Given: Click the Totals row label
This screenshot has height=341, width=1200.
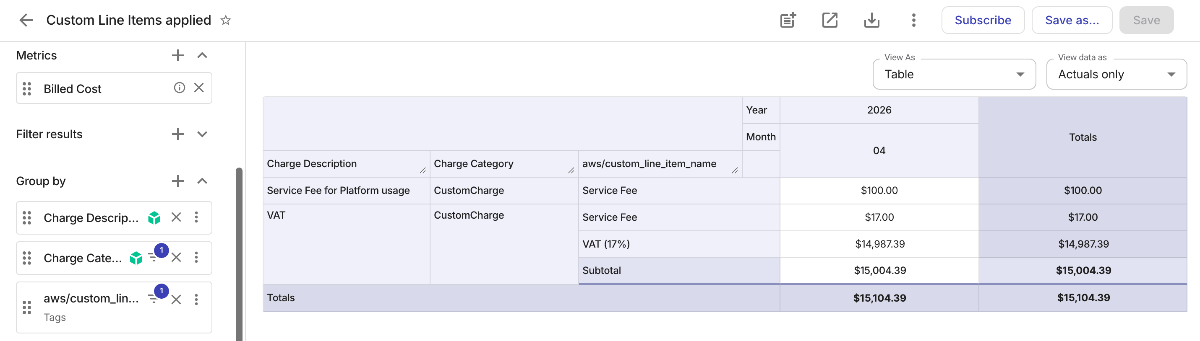Looking at the screenshot, I should coord(521,298).
